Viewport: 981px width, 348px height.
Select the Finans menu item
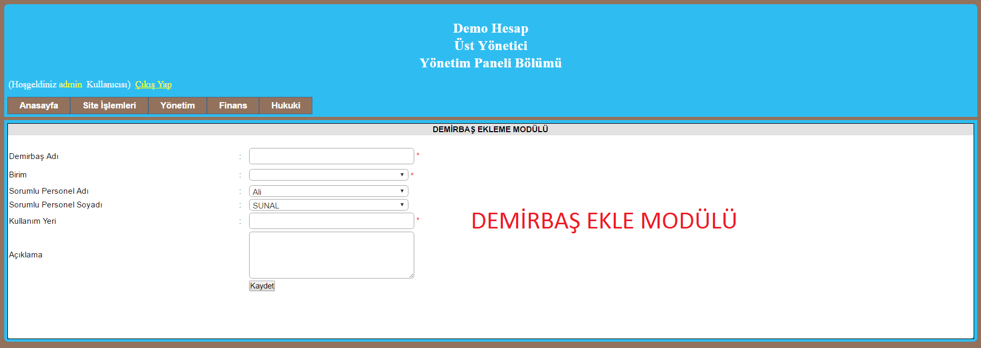(233, 105)
